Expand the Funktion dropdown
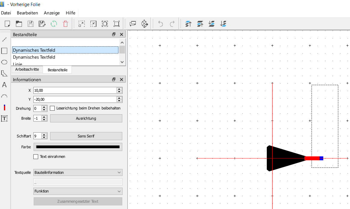 [x=78, y=191]
